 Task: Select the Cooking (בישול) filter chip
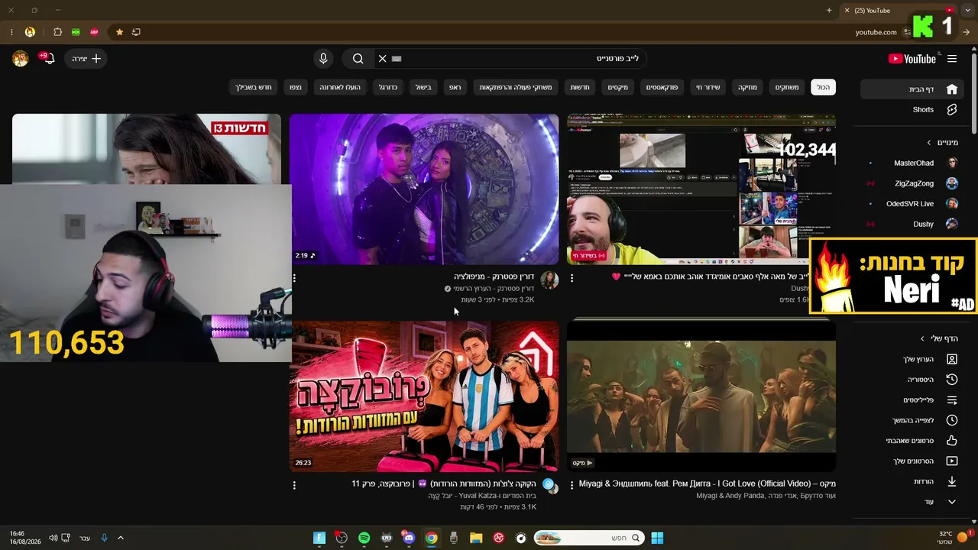click(423, 87)
